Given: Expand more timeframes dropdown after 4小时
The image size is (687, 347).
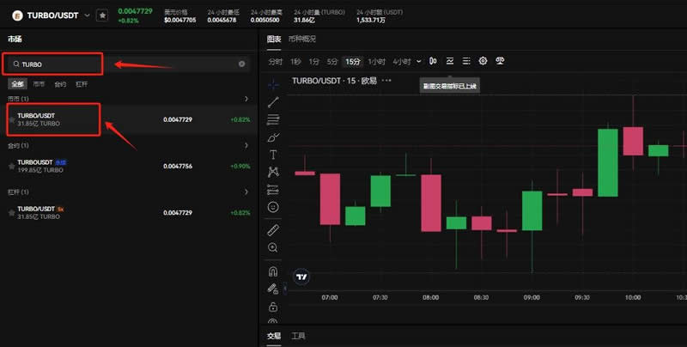Looking at the screenshot, I should [419, 61].
